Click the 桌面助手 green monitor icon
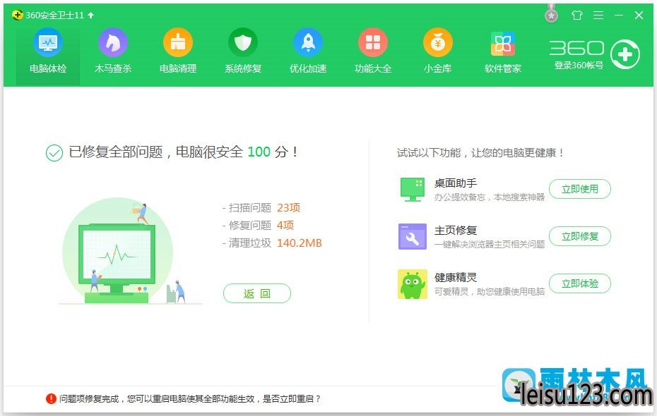Viewport: 657px width, 416px height. click(413, 190)
